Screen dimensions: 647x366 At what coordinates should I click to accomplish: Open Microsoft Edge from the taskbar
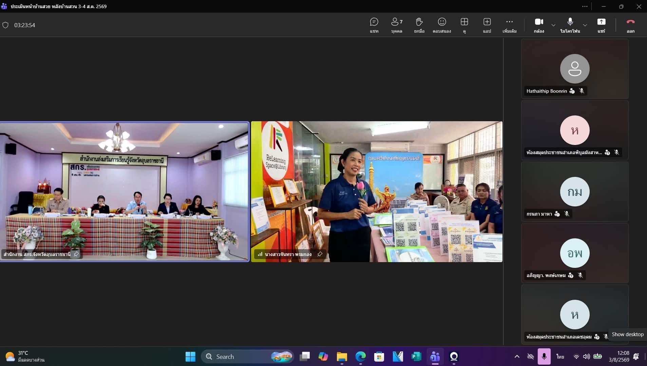click(360, 356)
